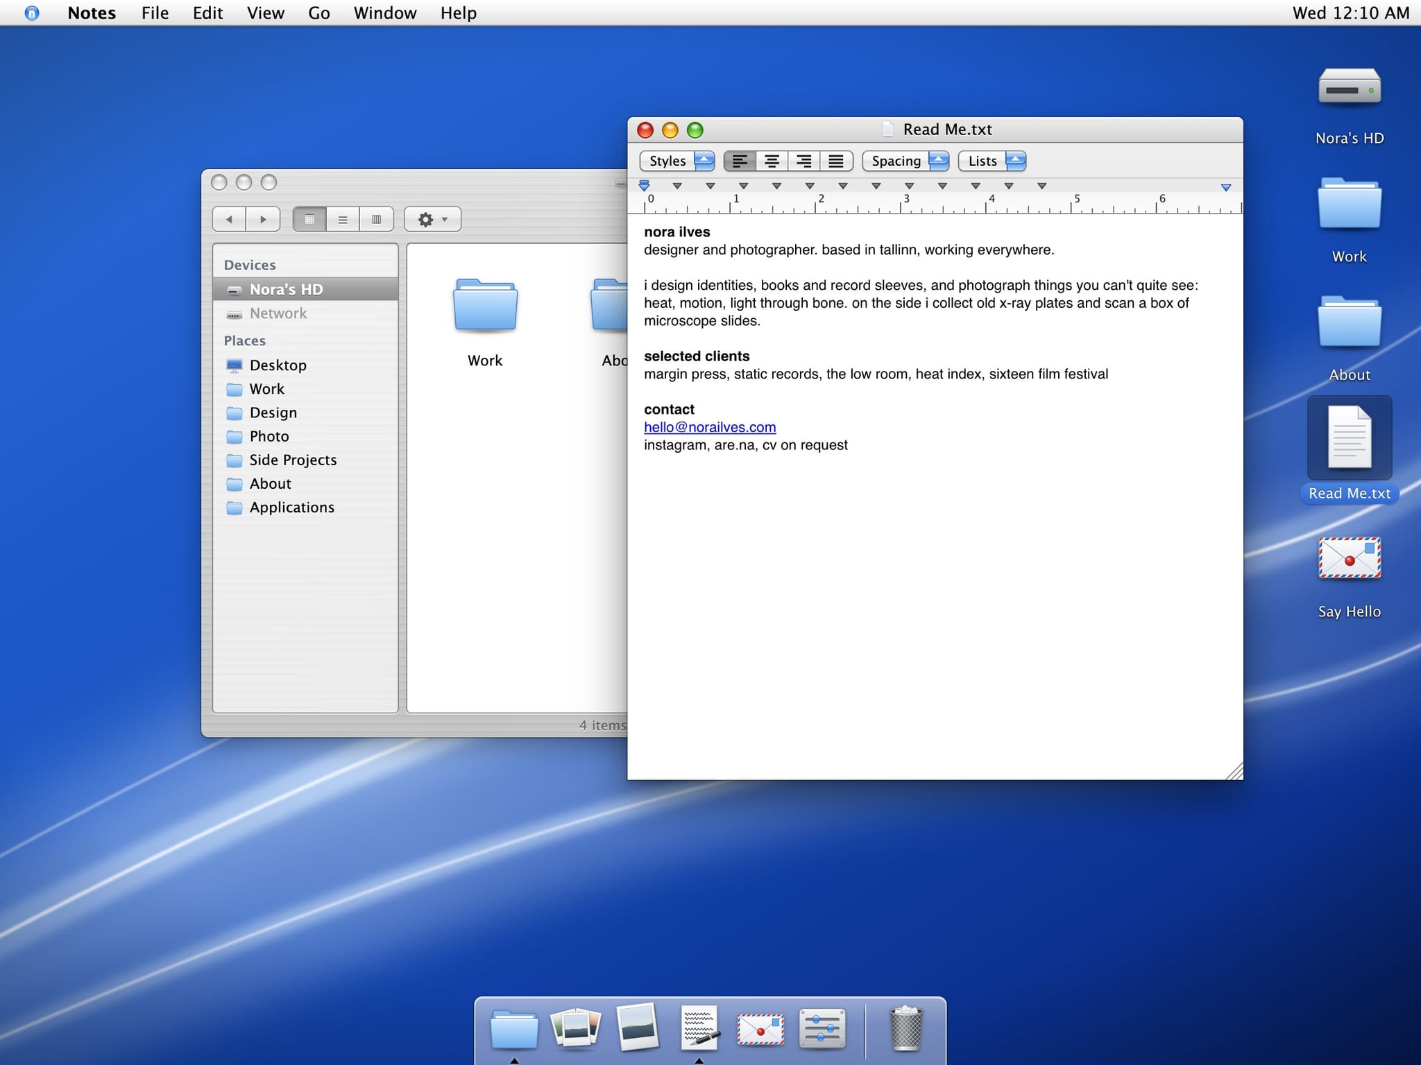Open the File menu
Image resolution: width=1421 pixels, height=1065 pixels.
tap(155, 13)
